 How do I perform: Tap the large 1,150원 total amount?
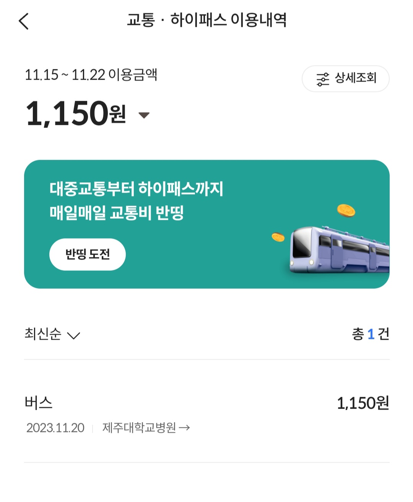(x=75, y=113)
